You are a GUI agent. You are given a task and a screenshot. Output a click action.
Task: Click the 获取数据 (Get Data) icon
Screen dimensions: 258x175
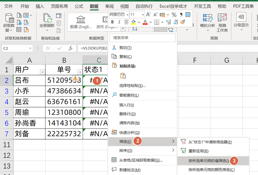coord(8,21)
